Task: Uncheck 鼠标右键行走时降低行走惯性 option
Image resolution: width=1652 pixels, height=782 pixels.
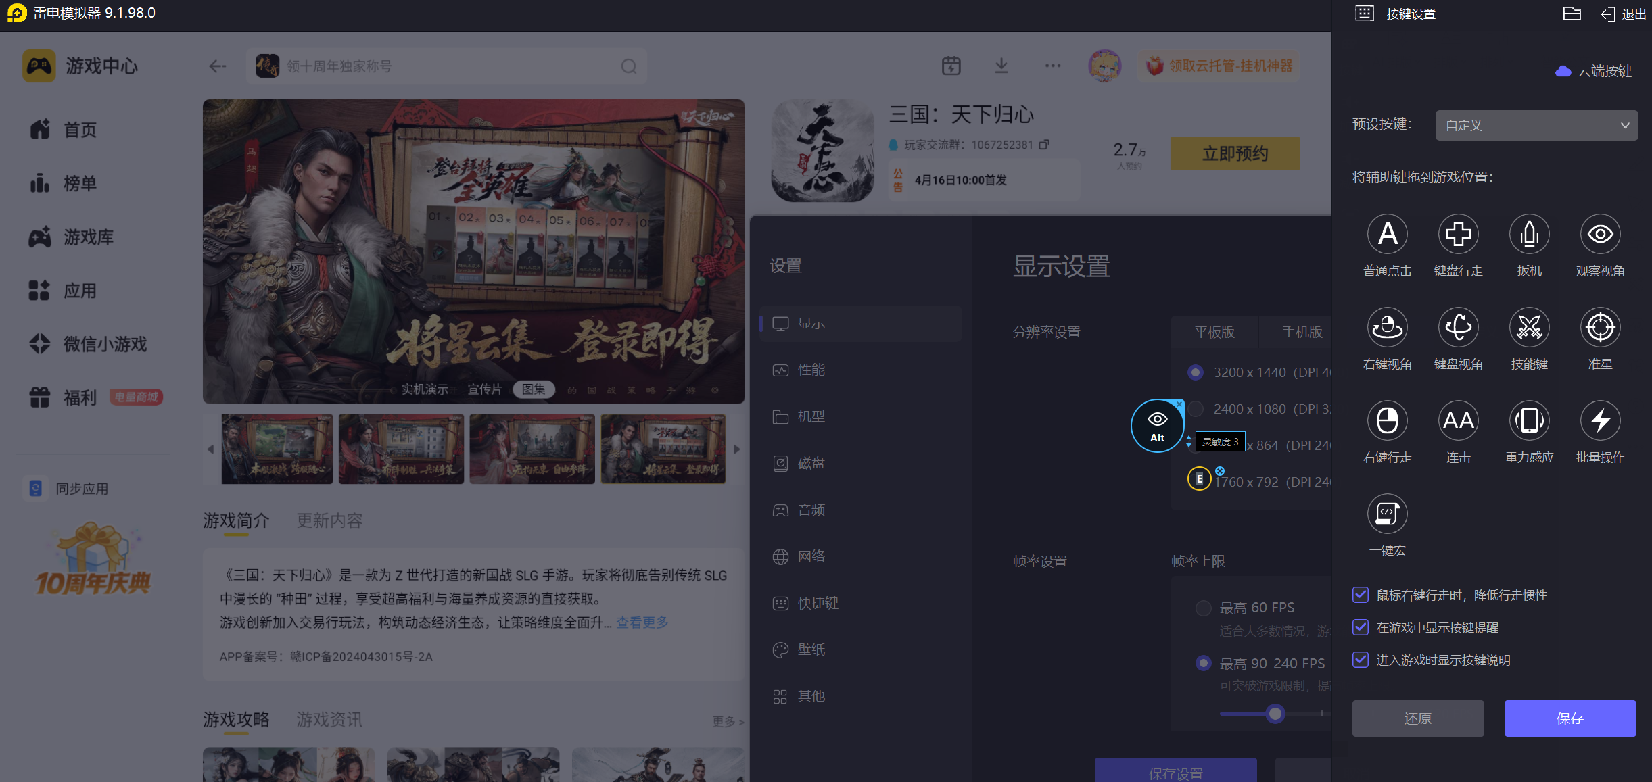Action: [1361, 595]
